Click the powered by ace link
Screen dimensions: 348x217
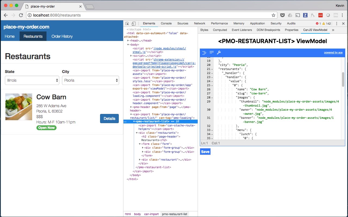tap(333, 53)
